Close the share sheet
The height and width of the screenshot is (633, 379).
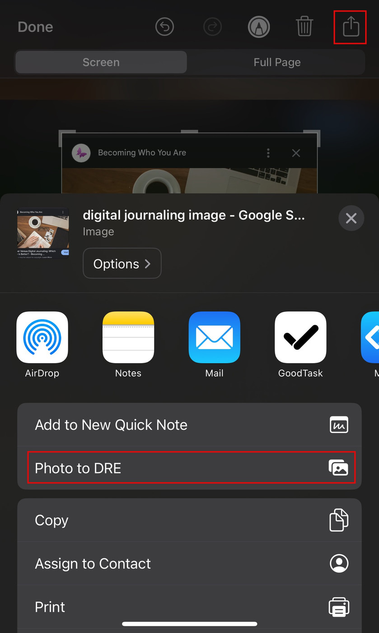click(x=351, y=218)
